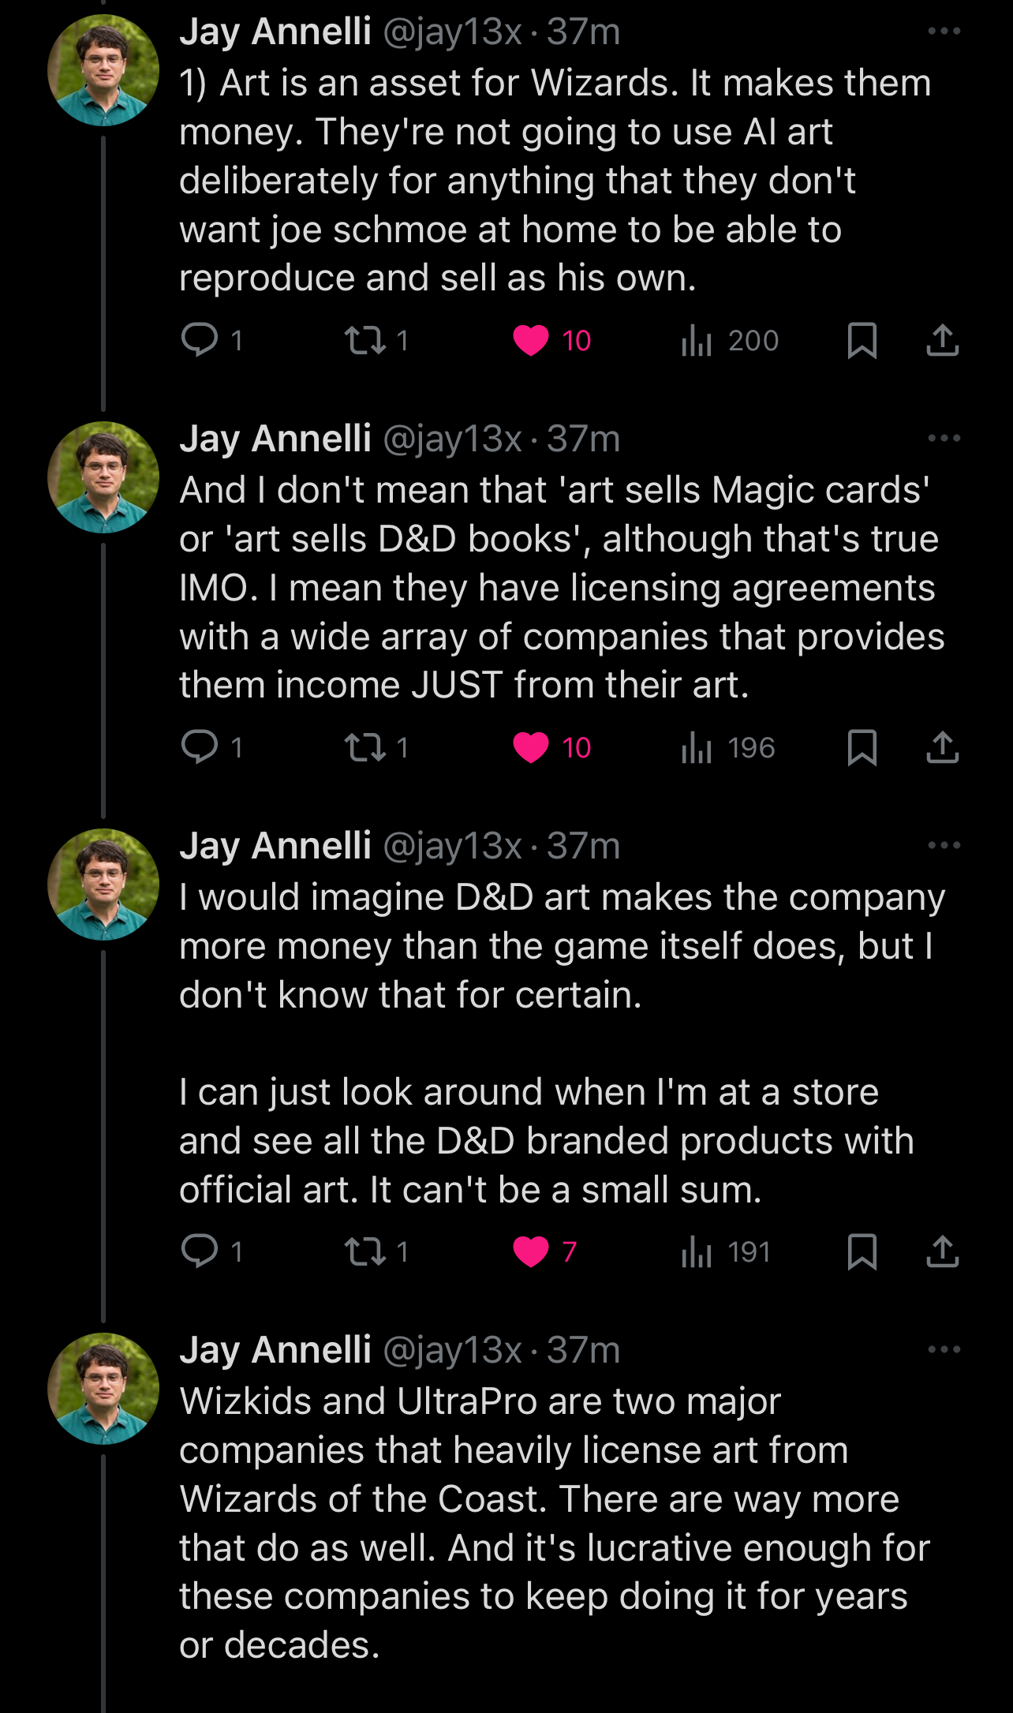Open the @jay13x handle on the first tweet
The image size is (1013, 1713).
[x=452, y=32]
